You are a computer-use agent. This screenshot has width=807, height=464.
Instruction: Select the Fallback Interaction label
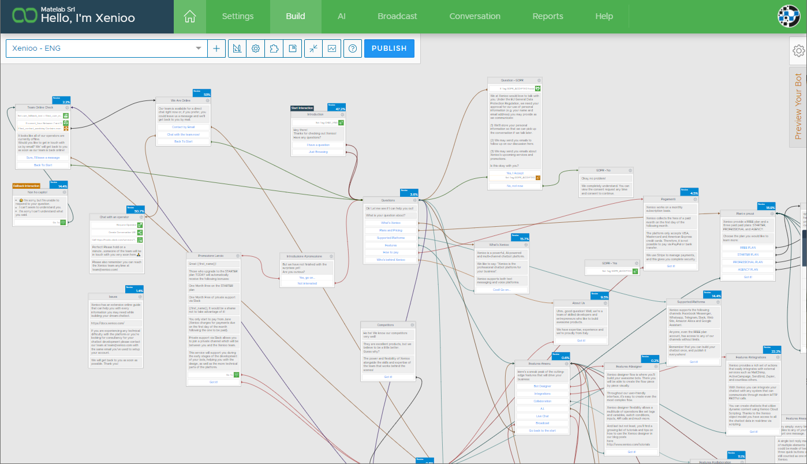tap(25, 186)
